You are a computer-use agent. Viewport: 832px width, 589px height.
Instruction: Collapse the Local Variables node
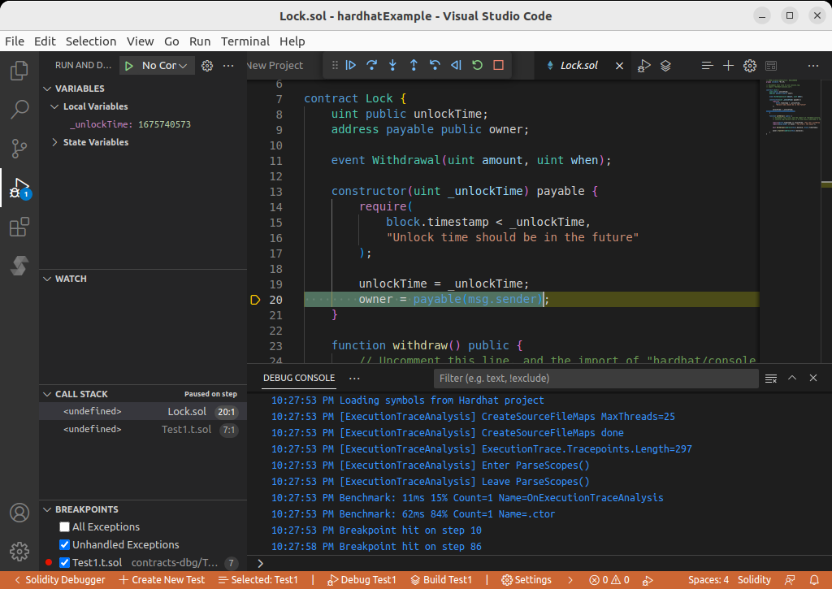click(x=54, y=106)
